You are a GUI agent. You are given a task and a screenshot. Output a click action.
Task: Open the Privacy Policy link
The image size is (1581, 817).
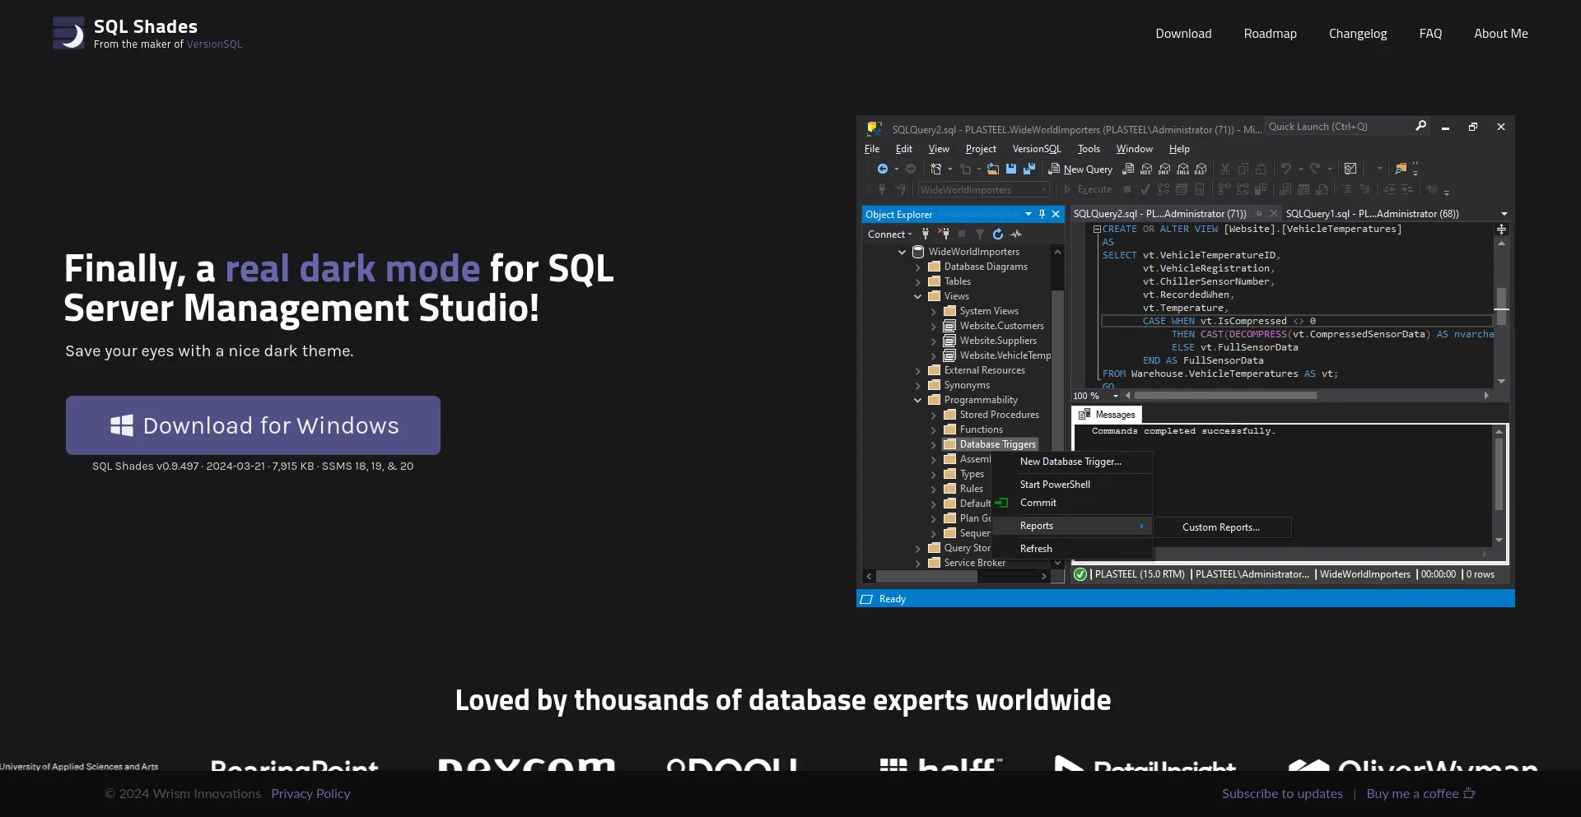tap(310, 793)
